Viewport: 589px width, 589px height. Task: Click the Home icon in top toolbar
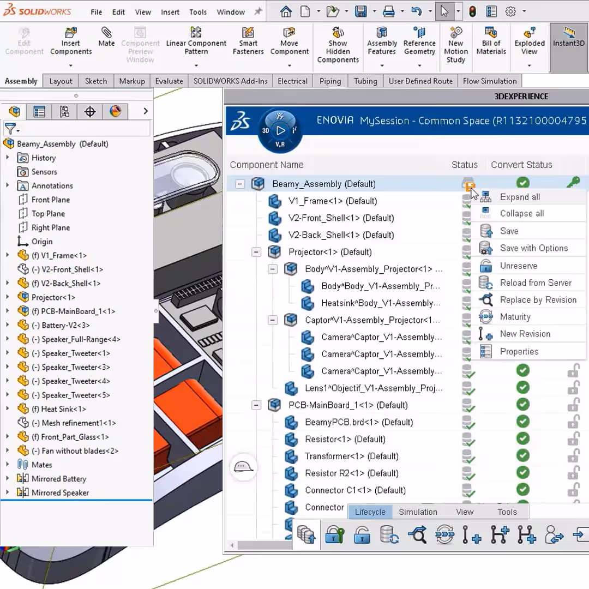click(286, 11)
